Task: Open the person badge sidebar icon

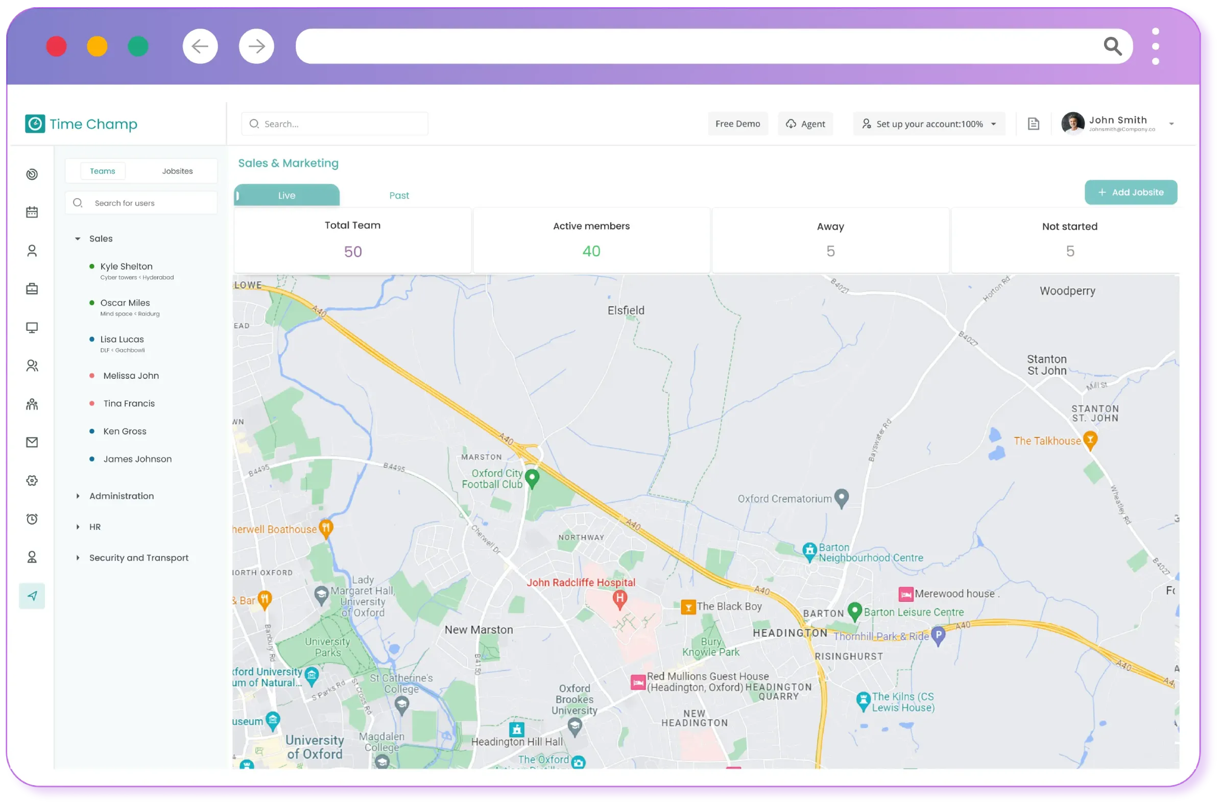Action: [32, 558]
